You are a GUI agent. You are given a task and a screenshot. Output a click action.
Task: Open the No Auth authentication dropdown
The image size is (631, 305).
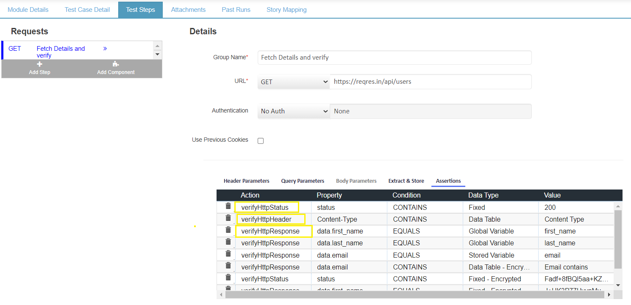point(294,111)
